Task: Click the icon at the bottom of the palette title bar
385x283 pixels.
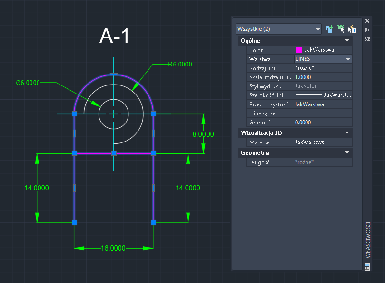Action: coord(367,266)
